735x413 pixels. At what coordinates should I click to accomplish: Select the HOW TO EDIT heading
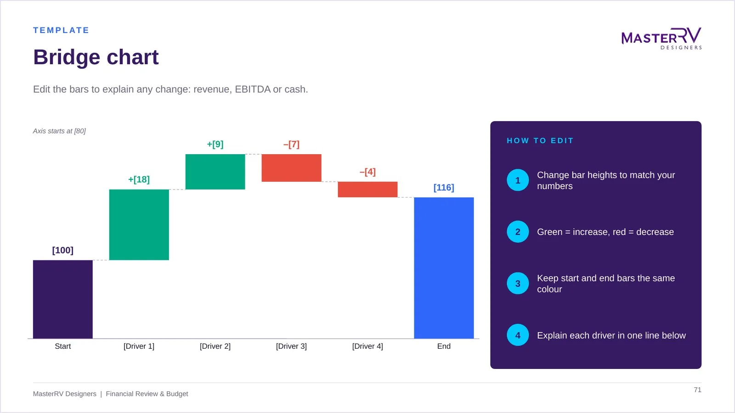tap(540, 140)
